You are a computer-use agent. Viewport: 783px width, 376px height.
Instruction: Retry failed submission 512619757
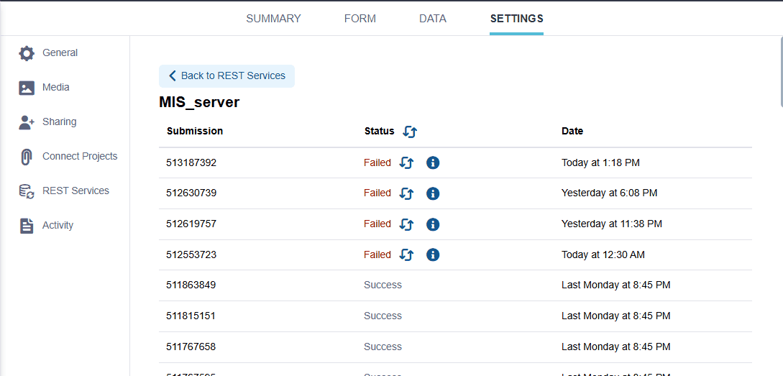point(407,224)
